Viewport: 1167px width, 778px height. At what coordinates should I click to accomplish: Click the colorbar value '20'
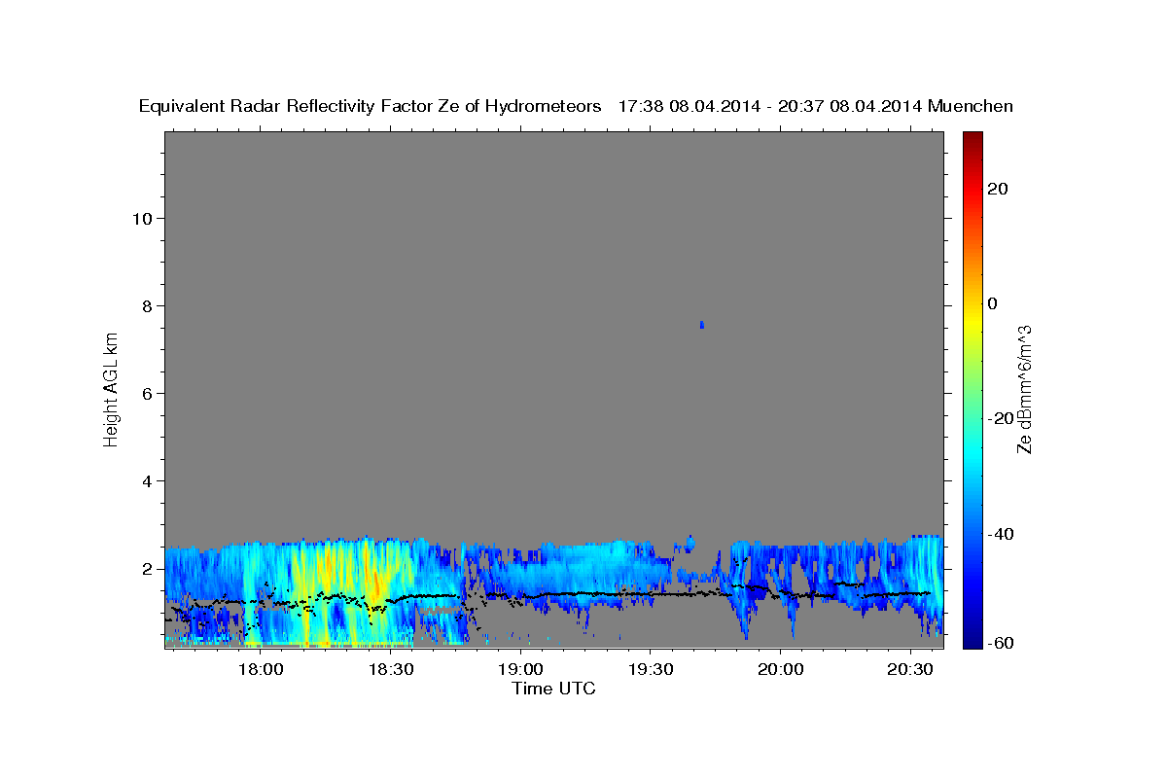[x=997, y=189]
